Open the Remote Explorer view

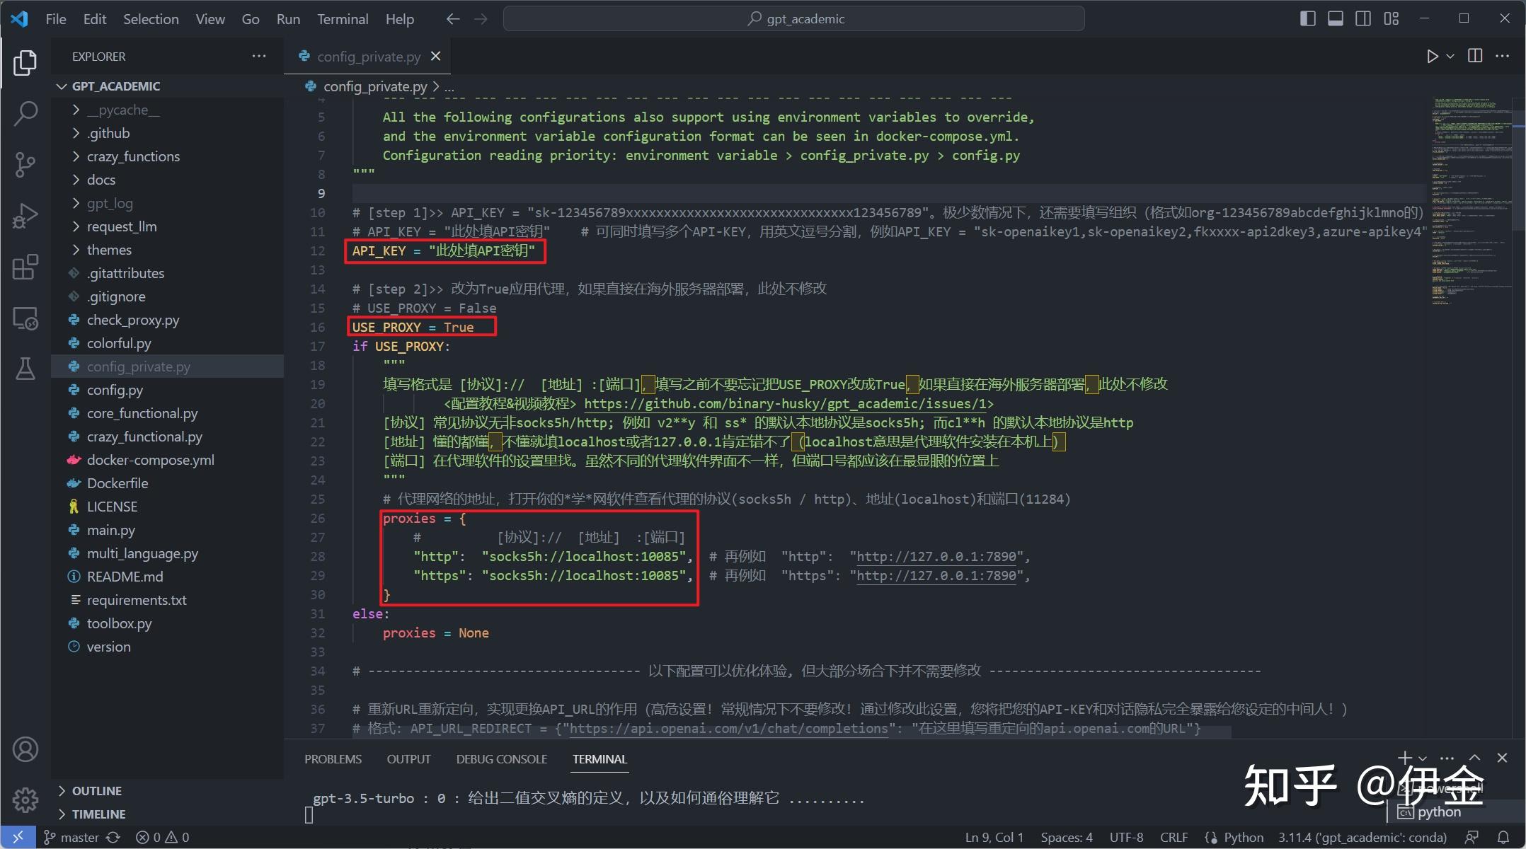click(x=25, y=318)
